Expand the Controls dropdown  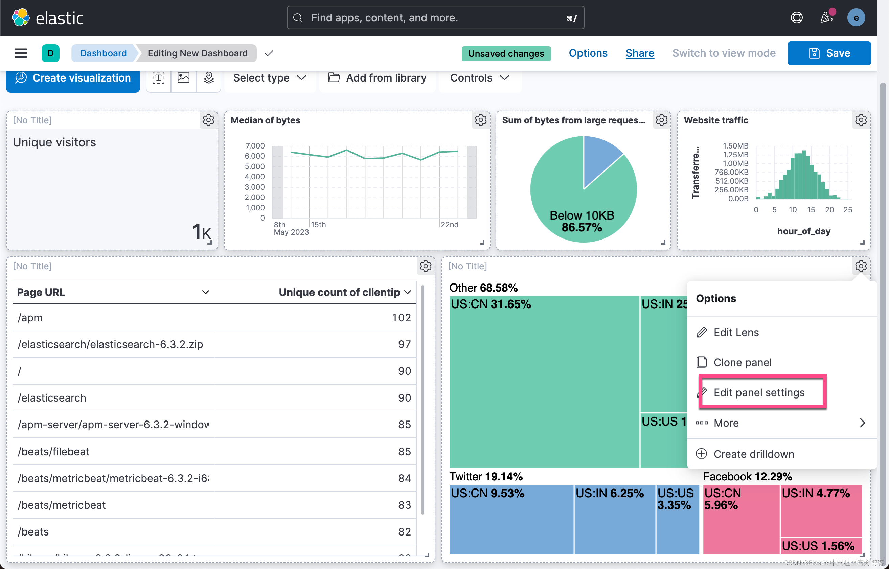(x=480, y=78)
